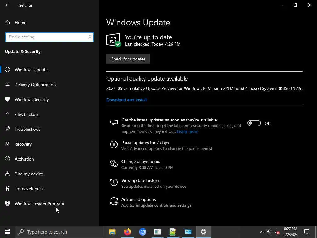Open the notification center icon
Viewport: 317px width, 238px height.
pyautogui.click(x=307, y=232)
